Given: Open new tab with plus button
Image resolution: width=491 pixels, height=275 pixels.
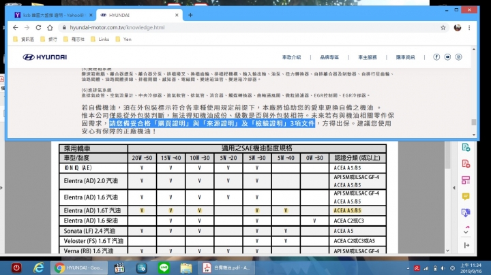Looking at the screenshot, I should 190,15.
